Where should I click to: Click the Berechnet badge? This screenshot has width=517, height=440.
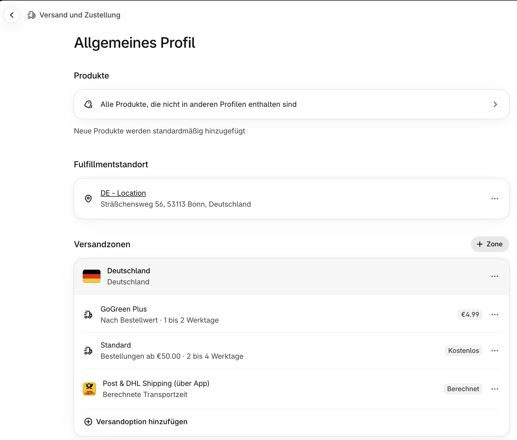[x=463, y=389]
